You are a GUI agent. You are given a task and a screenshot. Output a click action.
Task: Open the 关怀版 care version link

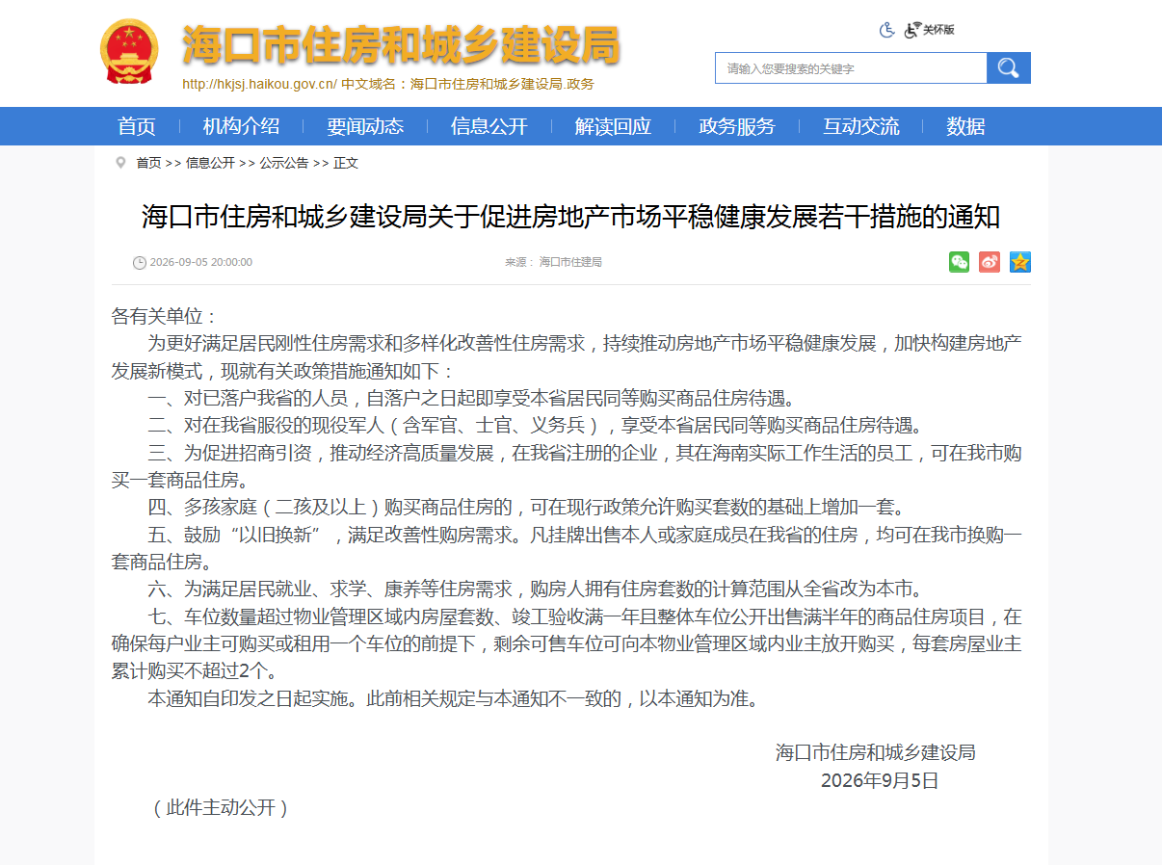point(930,30)
